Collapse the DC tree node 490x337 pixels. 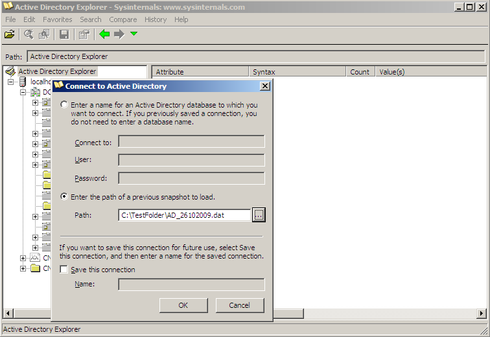[x=23, y=92]
